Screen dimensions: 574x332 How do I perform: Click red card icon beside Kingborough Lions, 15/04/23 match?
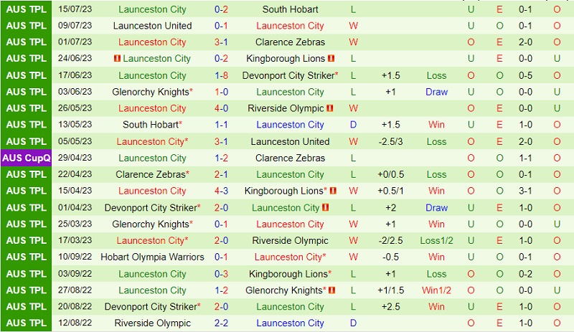point(333,191)
